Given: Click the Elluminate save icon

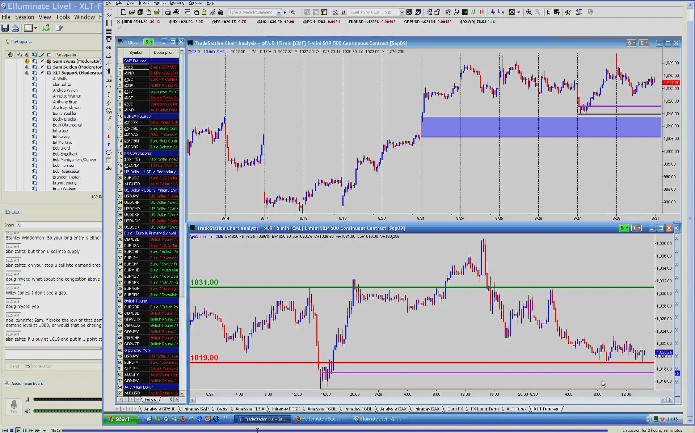Looking at the screenshot, I should 5,28.
